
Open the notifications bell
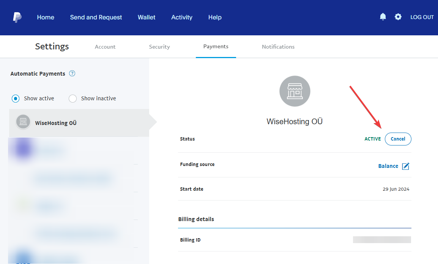(x=383, y=17)
